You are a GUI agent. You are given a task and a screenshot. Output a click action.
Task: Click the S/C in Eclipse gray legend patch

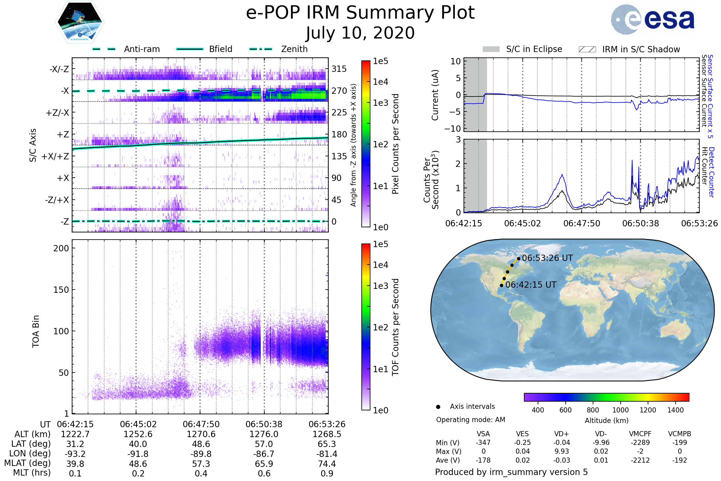(x=491, y=49)
